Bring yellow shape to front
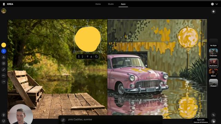Viewport: 221px width, 124px height. [x=87, y=56]
